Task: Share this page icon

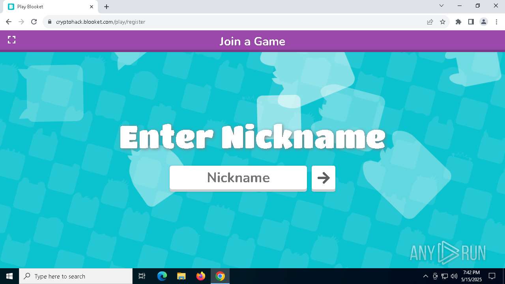Action: [430, 22]
